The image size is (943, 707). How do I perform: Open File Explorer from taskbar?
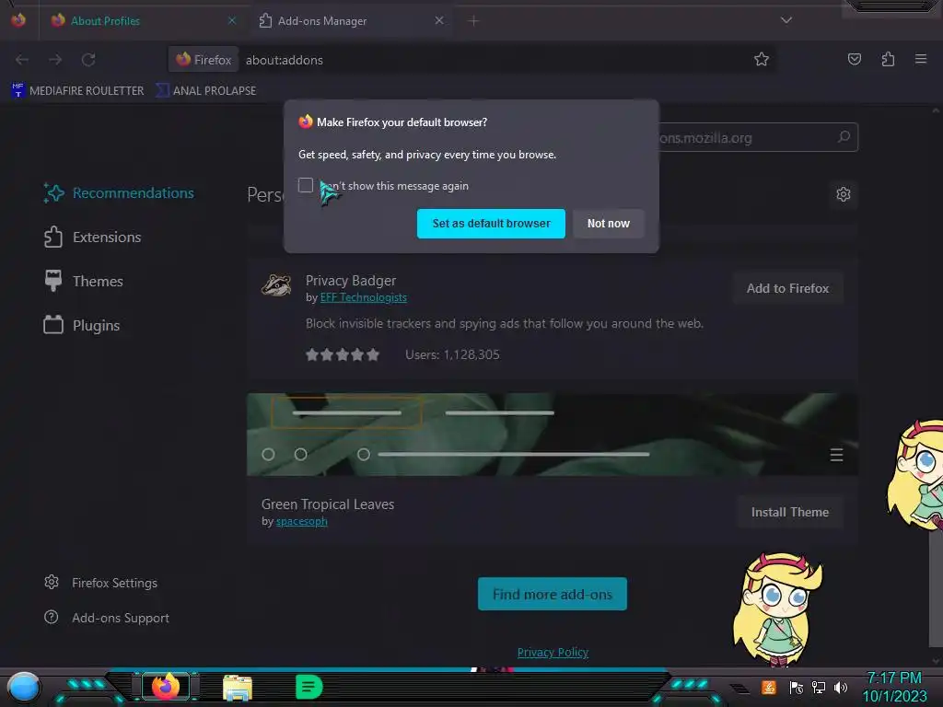pos(238,688)
